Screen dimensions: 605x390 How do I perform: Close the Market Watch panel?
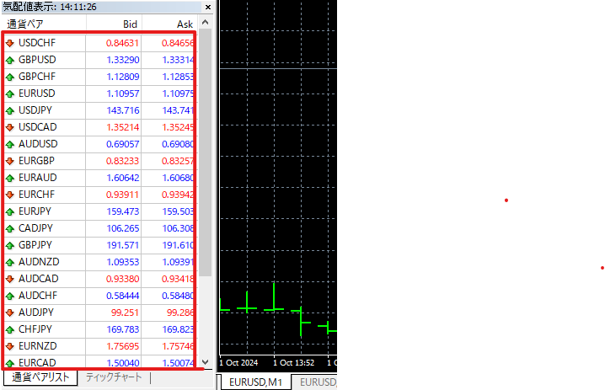(x=208, y=7)
